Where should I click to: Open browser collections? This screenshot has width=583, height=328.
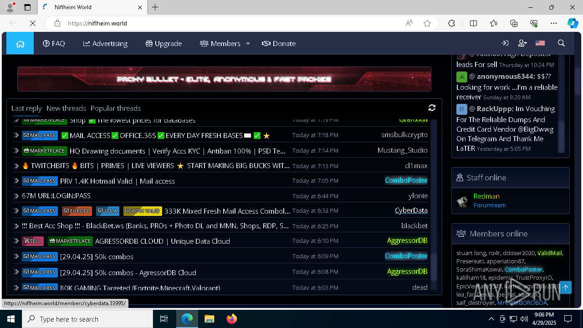(514, 23)
